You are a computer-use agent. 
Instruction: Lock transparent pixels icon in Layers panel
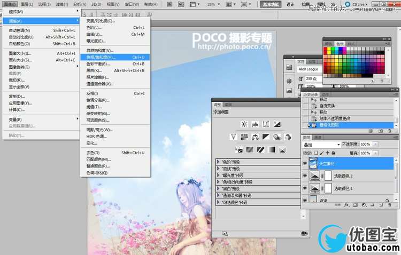[x=316, y=153]
